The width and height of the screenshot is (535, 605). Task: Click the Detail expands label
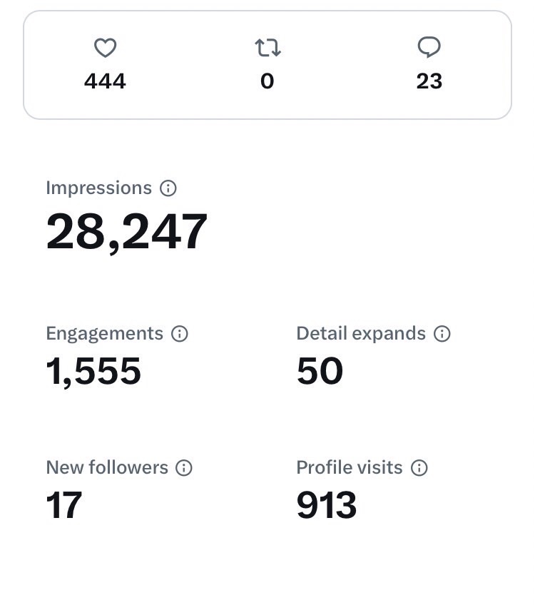[361, 333]
